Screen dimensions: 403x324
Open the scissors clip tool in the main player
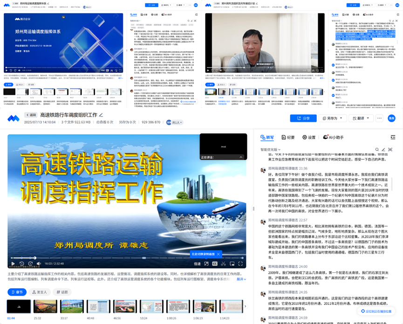point(223,264)
